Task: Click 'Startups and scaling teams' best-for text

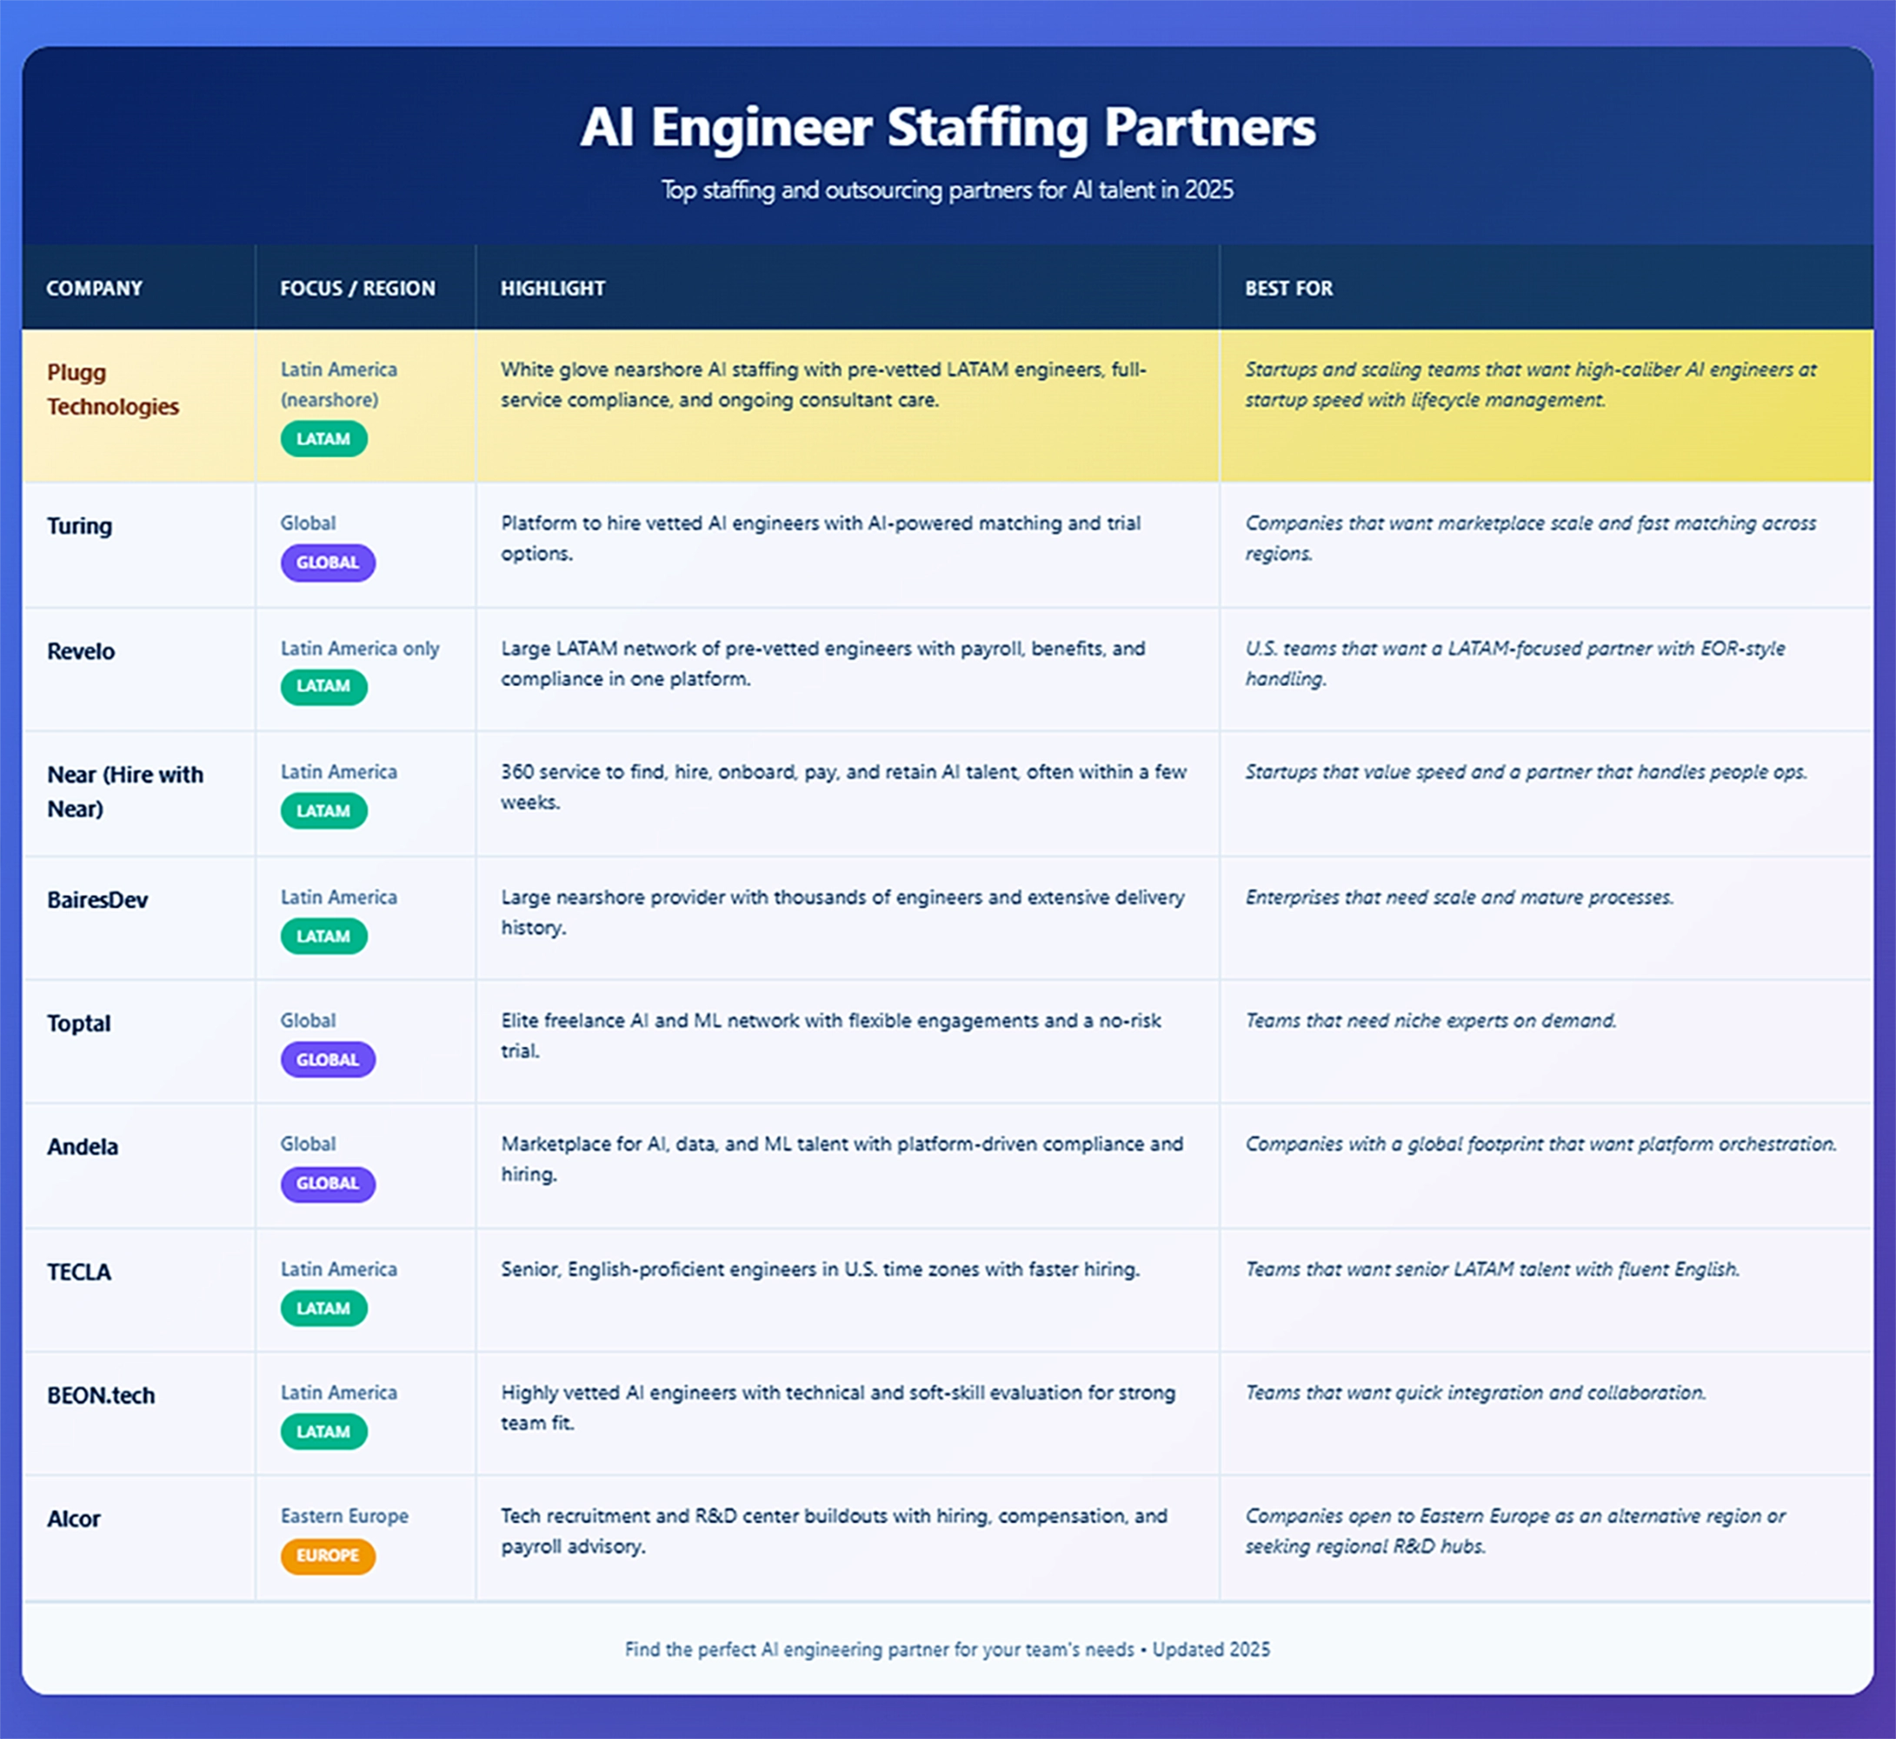Action: pos(1531,384)
